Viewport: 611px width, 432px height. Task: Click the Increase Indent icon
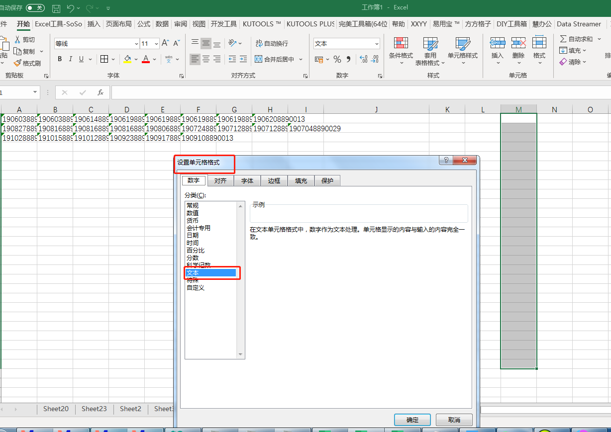tap(243, 59)
